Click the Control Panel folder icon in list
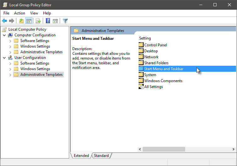 (x=141, y=45)
